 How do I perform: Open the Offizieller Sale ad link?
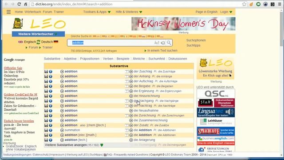pos(13,68)
